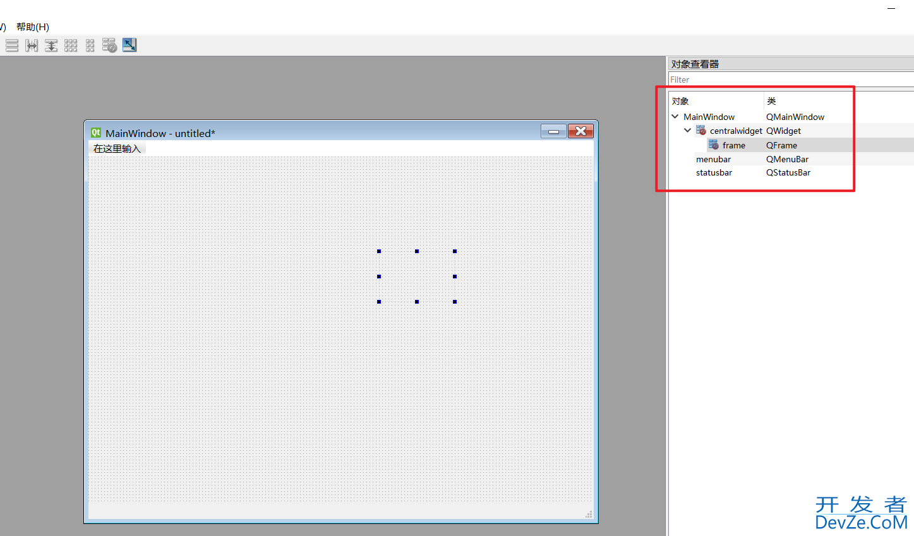Click the QWidget class cell
Image resolution: width=914 pixels, height=536 pixels.
[x=783, y=131]
